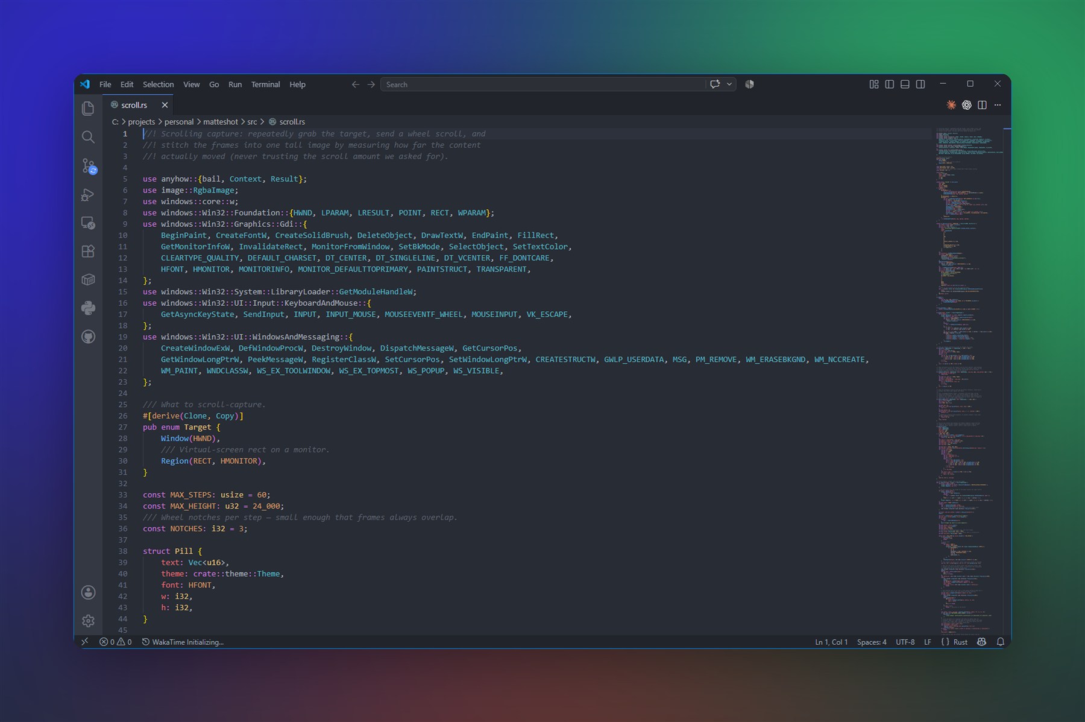Go forward with the right arrow
This screenshot has height=722, width=1085.
click(x=371, y=84)
